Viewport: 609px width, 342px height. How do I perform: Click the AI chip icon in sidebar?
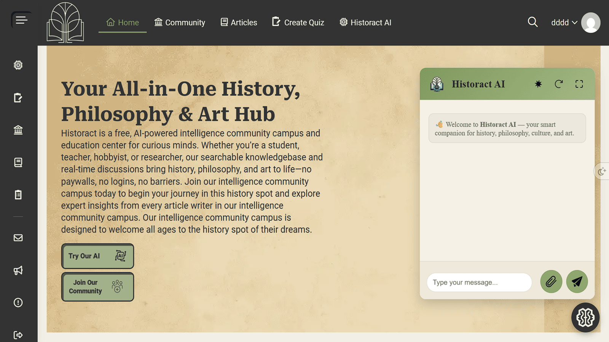click(18, 65)
